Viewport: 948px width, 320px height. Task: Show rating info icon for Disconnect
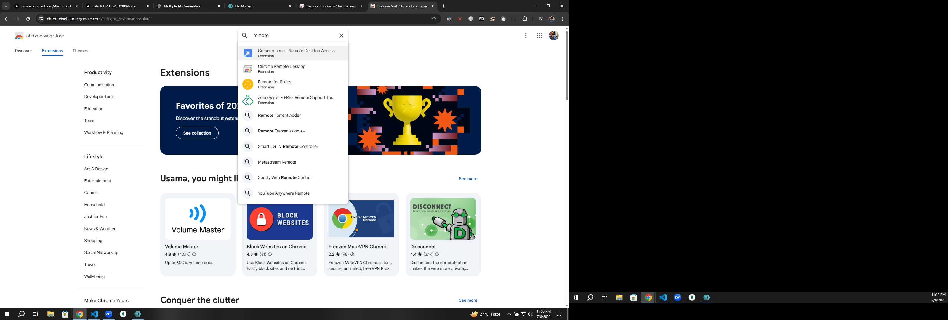pyautogui.click(x=437, y=254)
